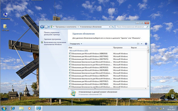Open the 'Упорядочить' menu

[x=76, y=44]
